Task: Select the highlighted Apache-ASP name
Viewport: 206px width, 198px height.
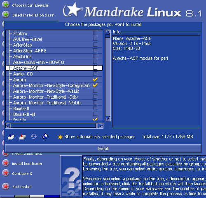Action: click(26, 68)
